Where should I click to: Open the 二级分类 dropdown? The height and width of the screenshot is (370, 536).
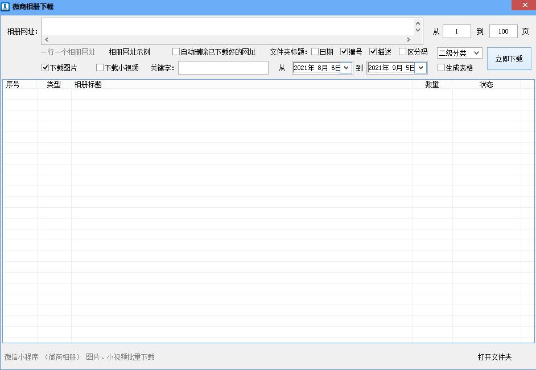point(459,52)
